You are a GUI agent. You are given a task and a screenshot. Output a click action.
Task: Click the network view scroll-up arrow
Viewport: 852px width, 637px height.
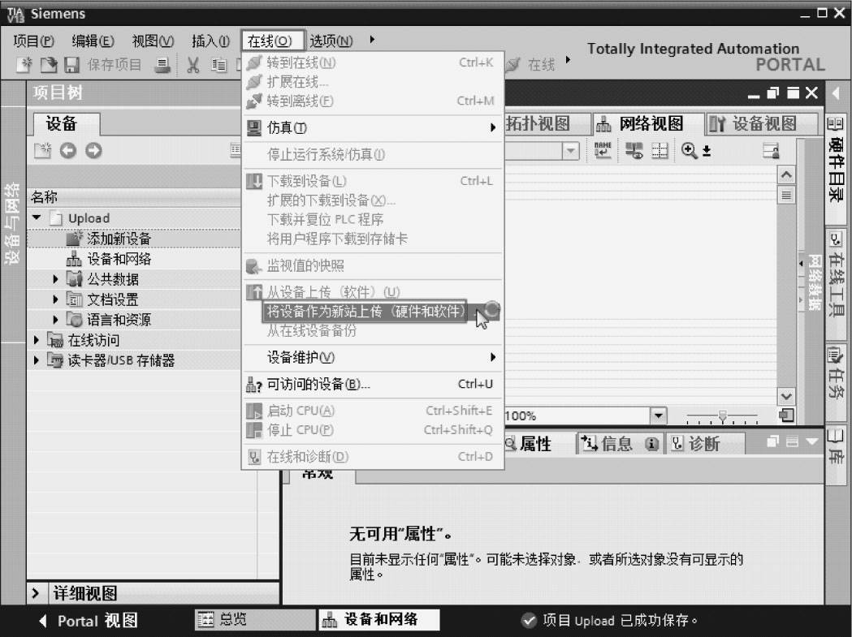click(785, 175)
